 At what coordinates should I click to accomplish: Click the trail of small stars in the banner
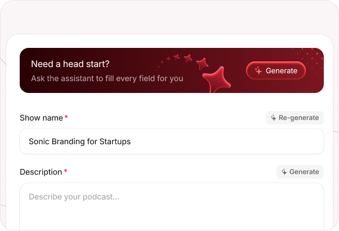(x=180, y=57)
